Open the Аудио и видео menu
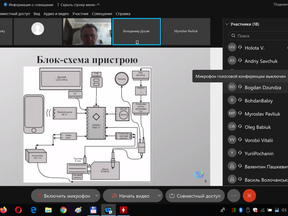This screenshot has height=216, width=288. [x=56, y=14]
